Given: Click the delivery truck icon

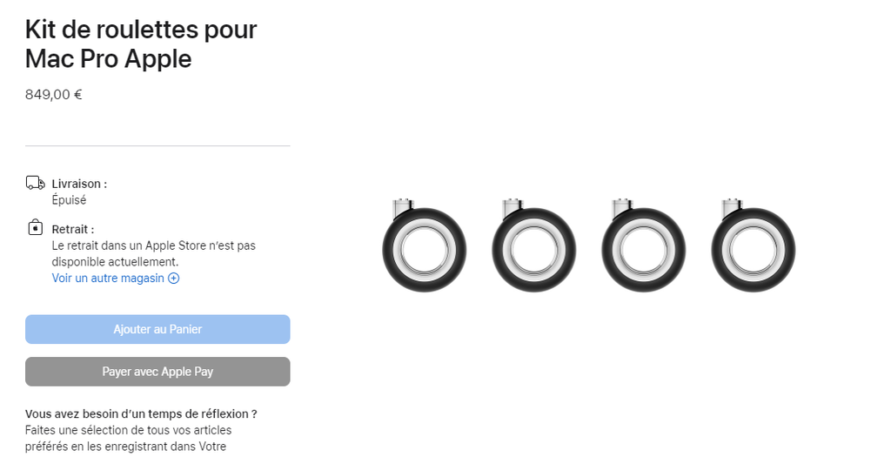Looking at the screenshot, I should click(35, 183).
